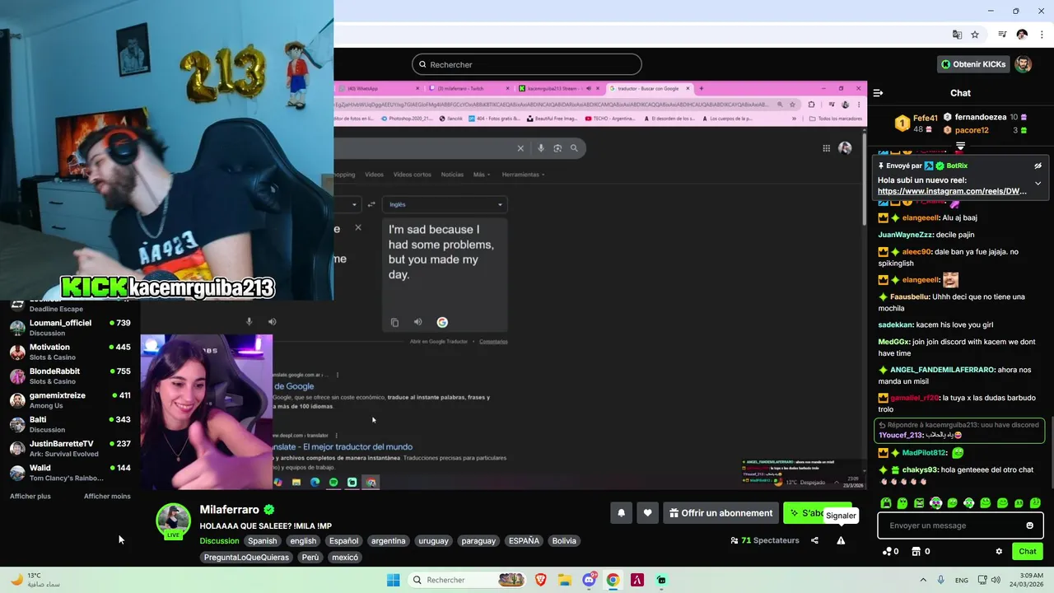Report the stream via the Signaler warning icon

coord(841,540)
